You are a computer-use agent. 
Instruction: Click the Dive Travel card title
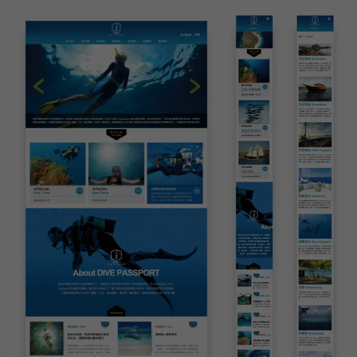(x=42, y=193)
